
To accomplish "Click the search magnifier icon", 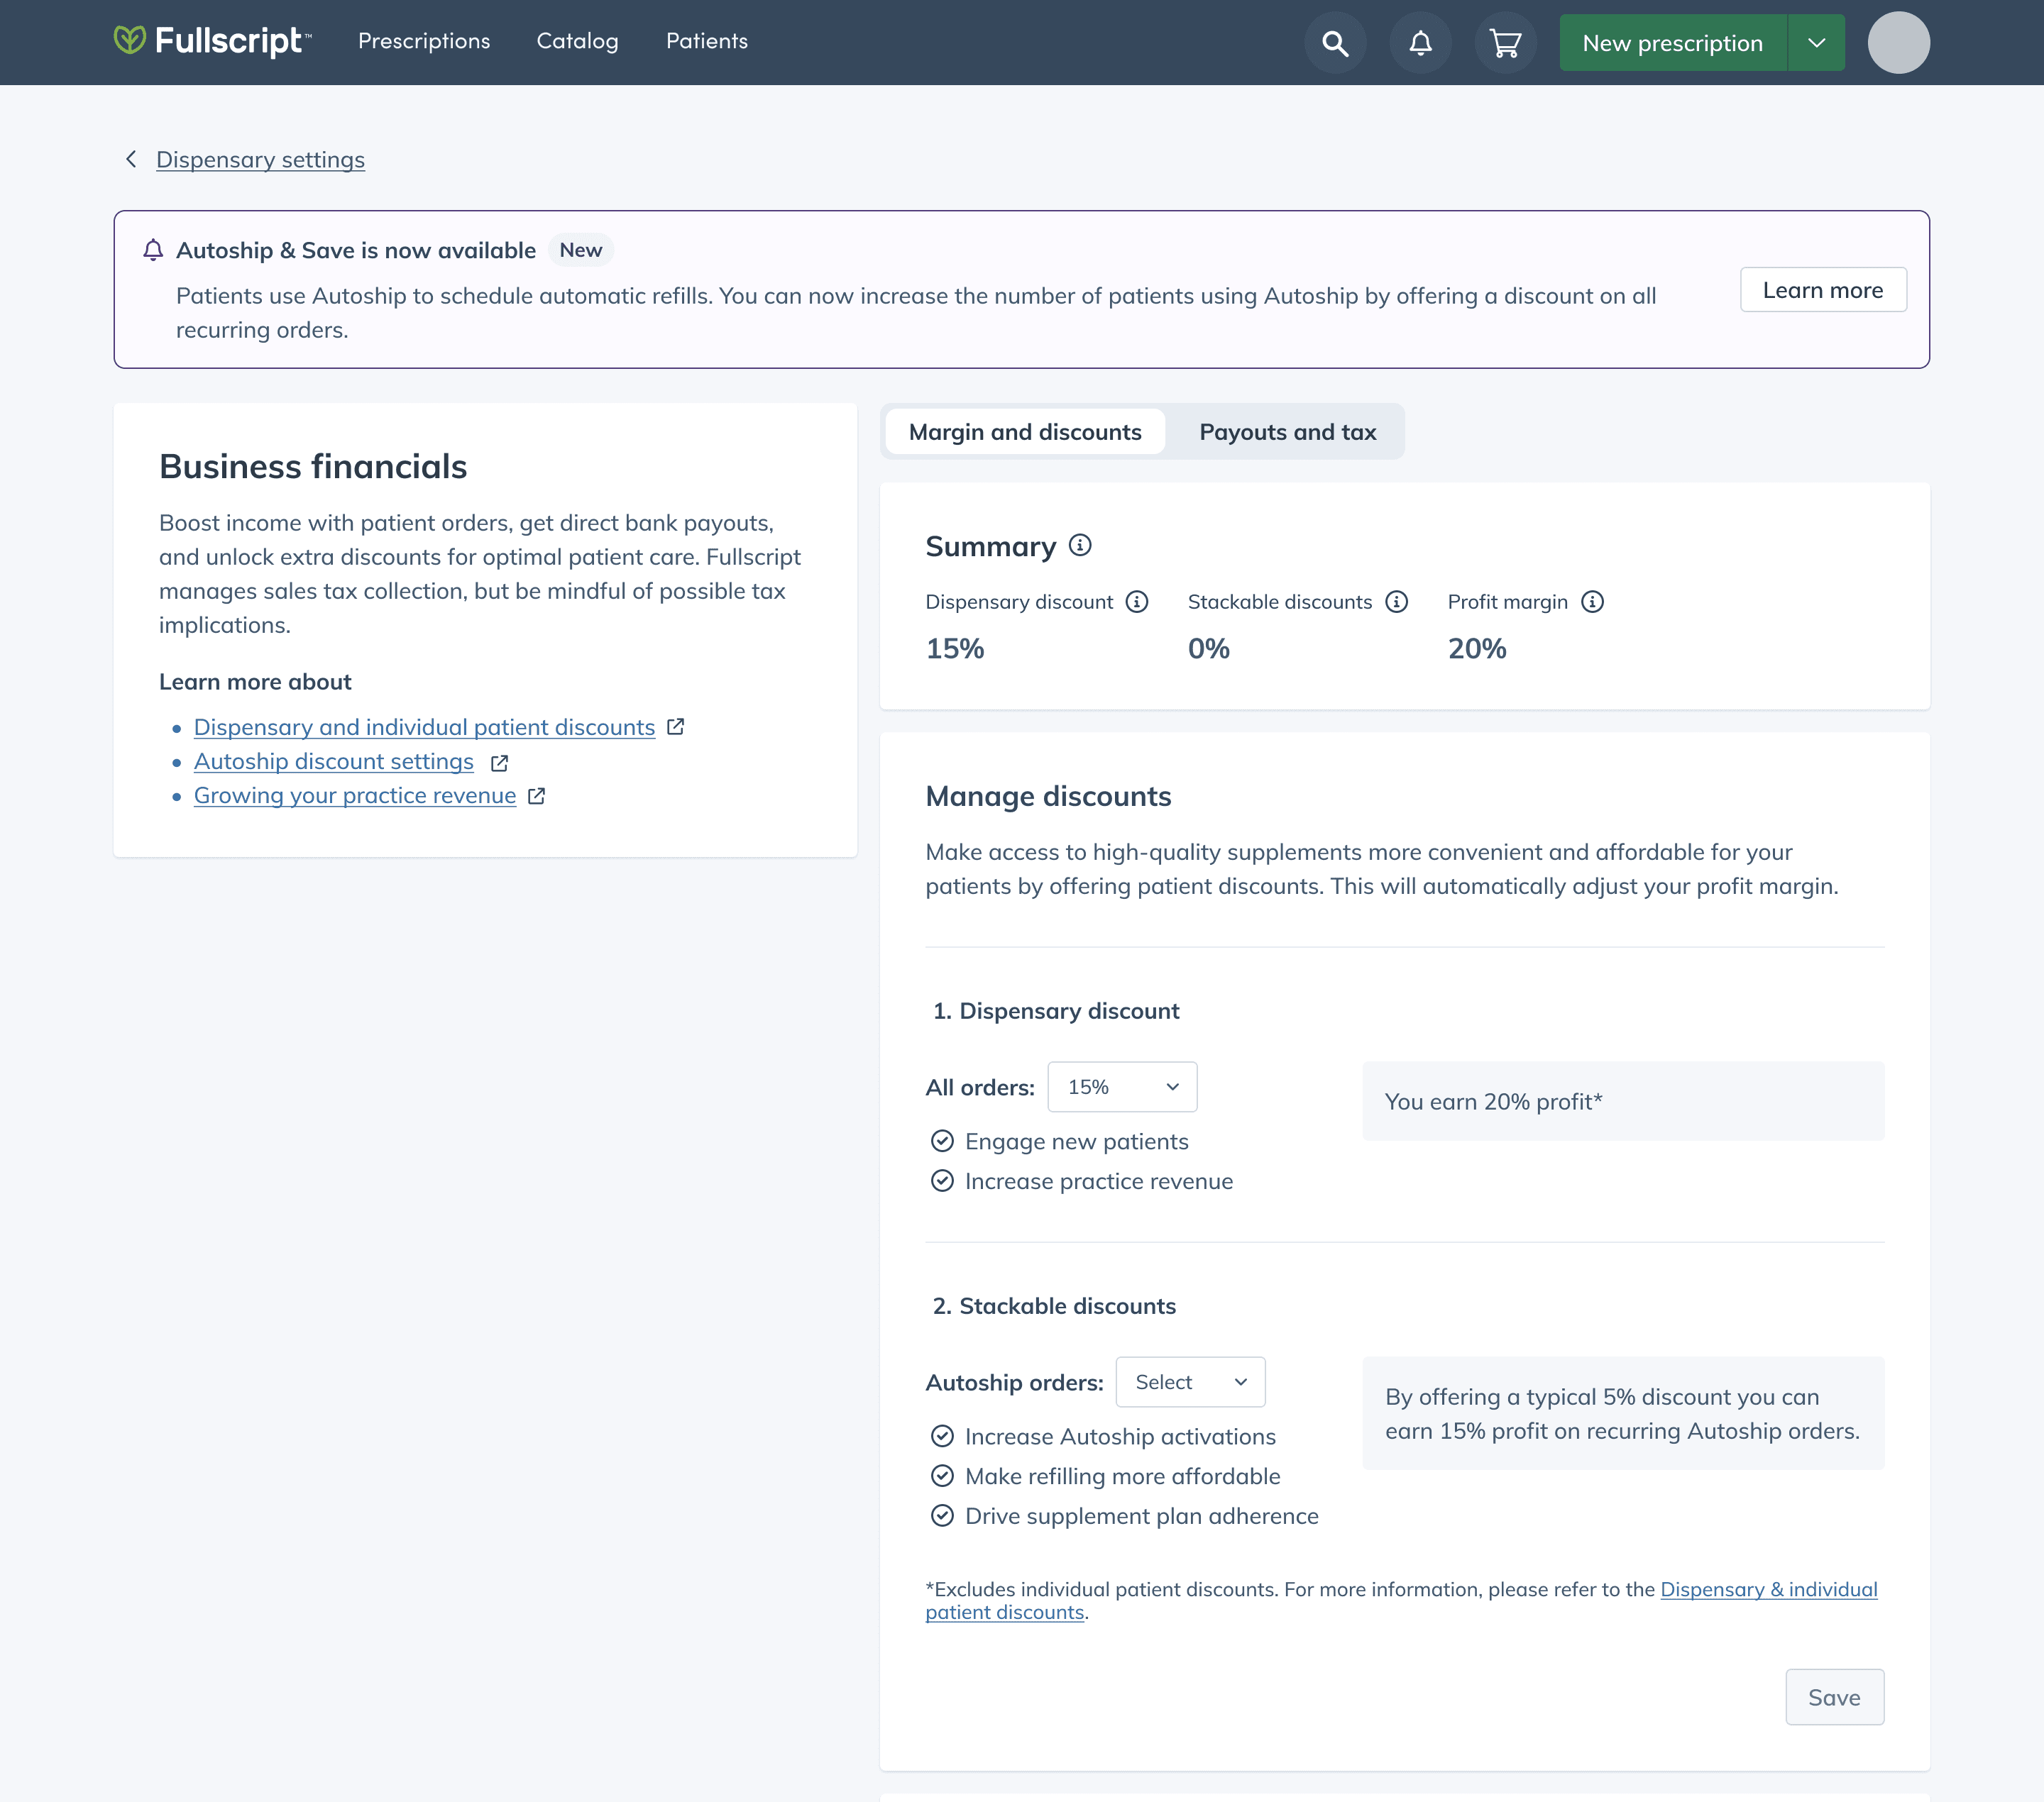I will coord(1335,43).
